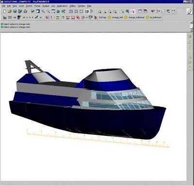This screenshot has width=194, height=186.
Task: Click the pink-framed icon beside the teal book
Action: click(x=133, y=12)
